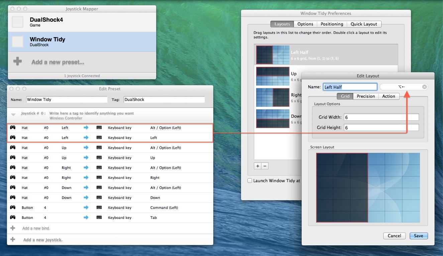Image resolution: width=443 pixels, height=256 pixels.
Task: Click gamepad icon in Hat Up Alt/Option row
Action: click(x=13, y=148)
